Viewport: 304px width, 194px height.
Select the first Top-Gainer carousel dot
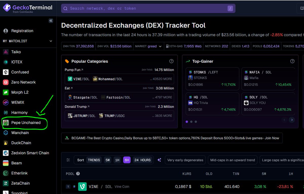tap(187, 122)
